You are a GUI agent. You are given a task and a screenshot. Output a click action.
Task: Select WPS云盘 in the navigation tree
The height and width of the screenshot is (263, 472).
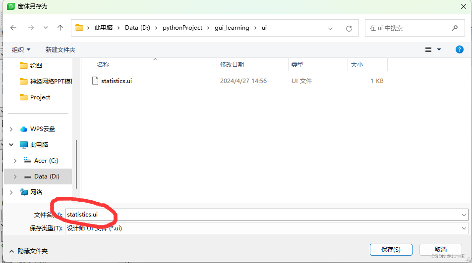pos(43,129)
